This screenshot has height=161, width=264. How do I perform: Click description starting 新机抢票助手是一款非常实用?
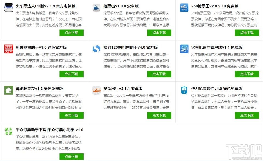49,60
